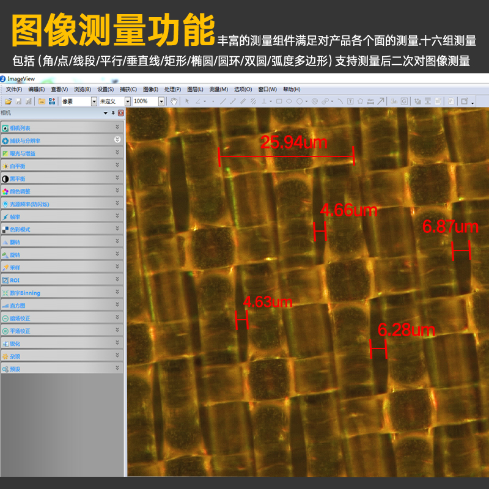Open the 100% zoom dropdown

click(x=161, y=101)
